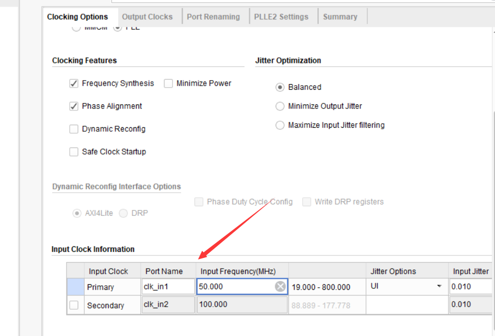Viewport: 495px width, 336px height.
Task: Select Minimize Output Jitter optimization
Action: coord(280,106)
